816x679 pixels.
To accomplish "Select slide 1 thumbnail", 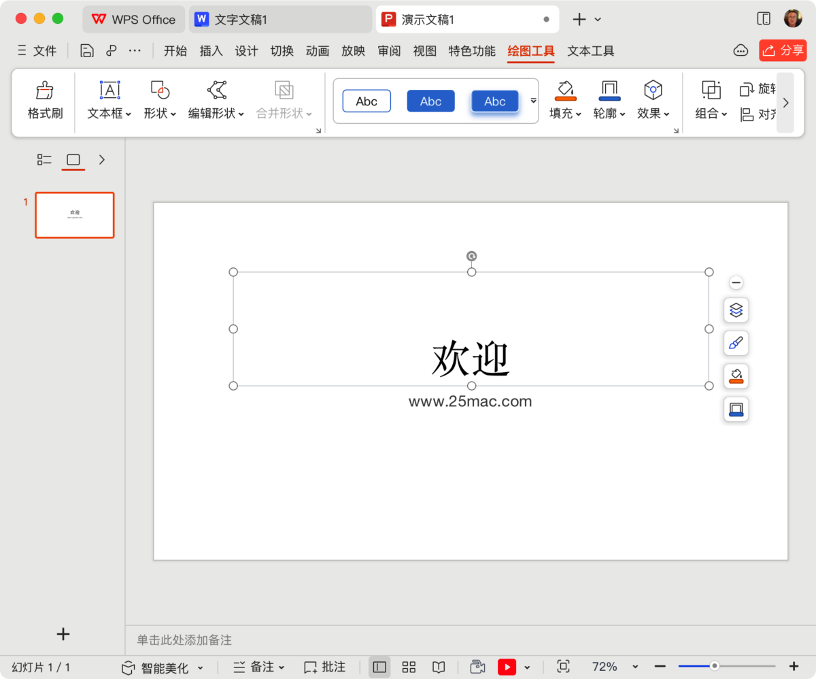I will (x=75, y=215).
